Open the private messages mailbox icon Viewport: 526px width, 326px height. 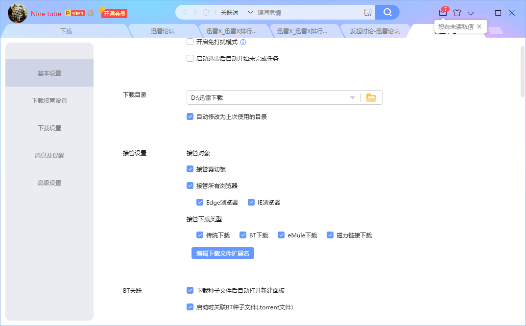click(x=443, y=13)
